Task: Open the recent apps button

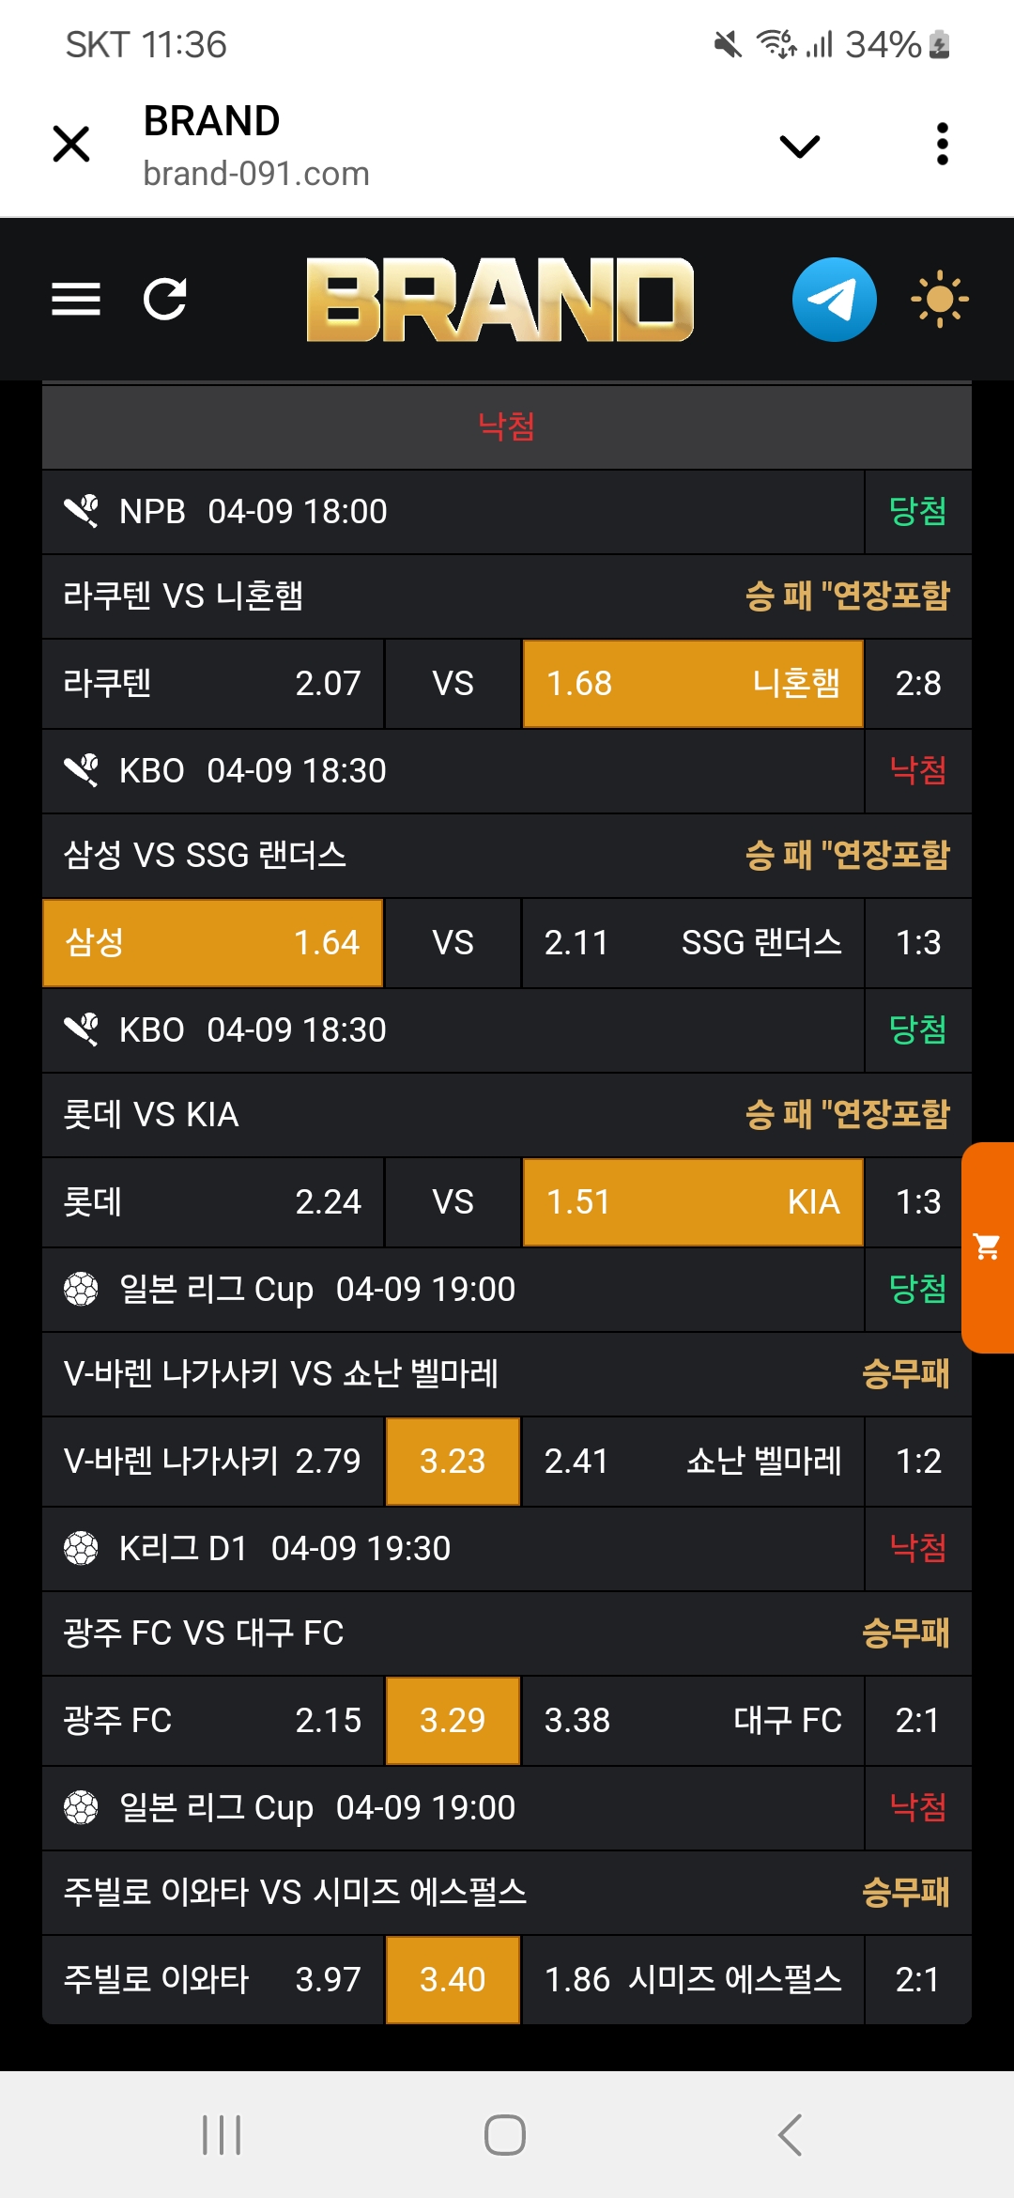Action: coord(222,2134)
